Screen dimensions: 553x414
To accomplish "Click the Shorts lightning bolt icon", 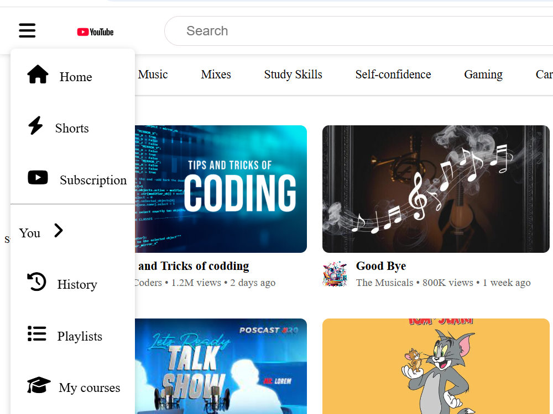I will [35, 126].
